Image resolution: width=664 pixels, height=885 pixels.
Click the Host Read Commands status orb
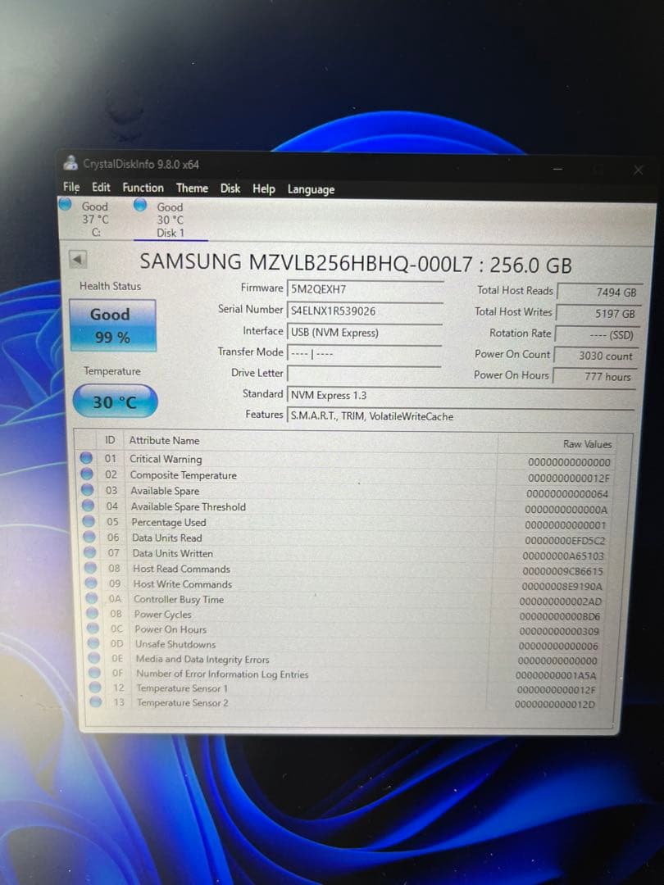90,568
